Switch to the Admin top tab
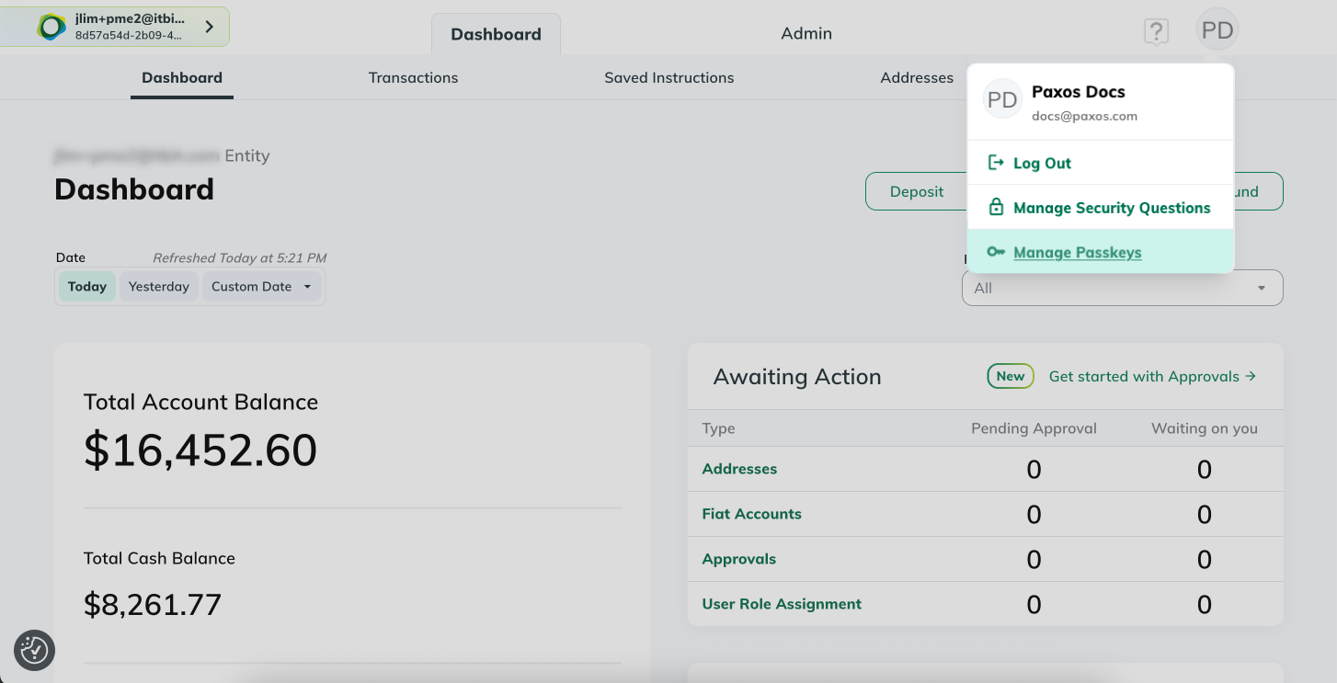The height and width of the screenshot is (683, 1337). click(x=806, y=33)
